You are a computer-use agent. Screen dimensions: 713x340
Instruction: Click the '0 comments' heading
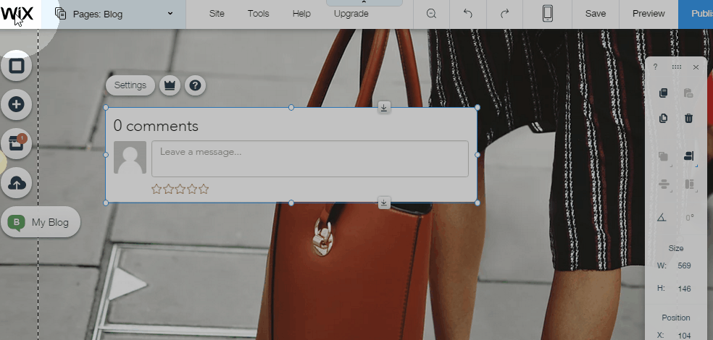[x=156, y=126]
